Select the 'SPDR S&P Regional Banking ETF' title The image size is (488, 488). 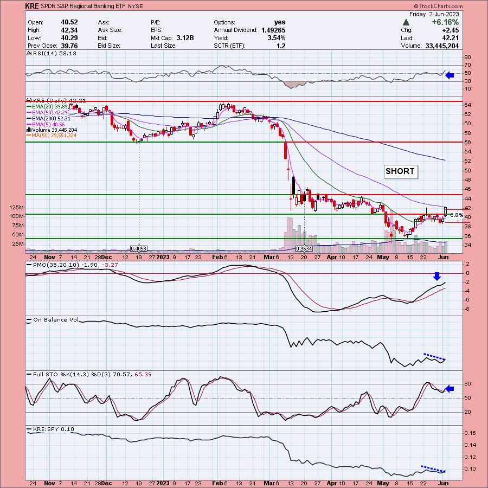82,6
